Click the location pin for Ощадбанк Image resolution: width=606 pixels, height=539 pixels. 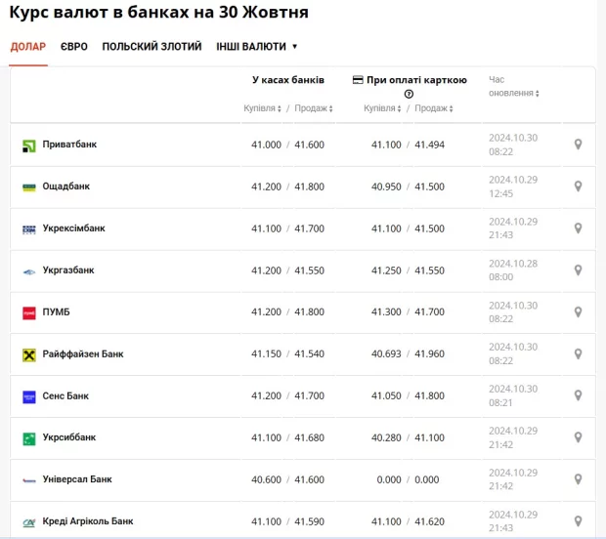pyautogui.click(x=578, y=187)
